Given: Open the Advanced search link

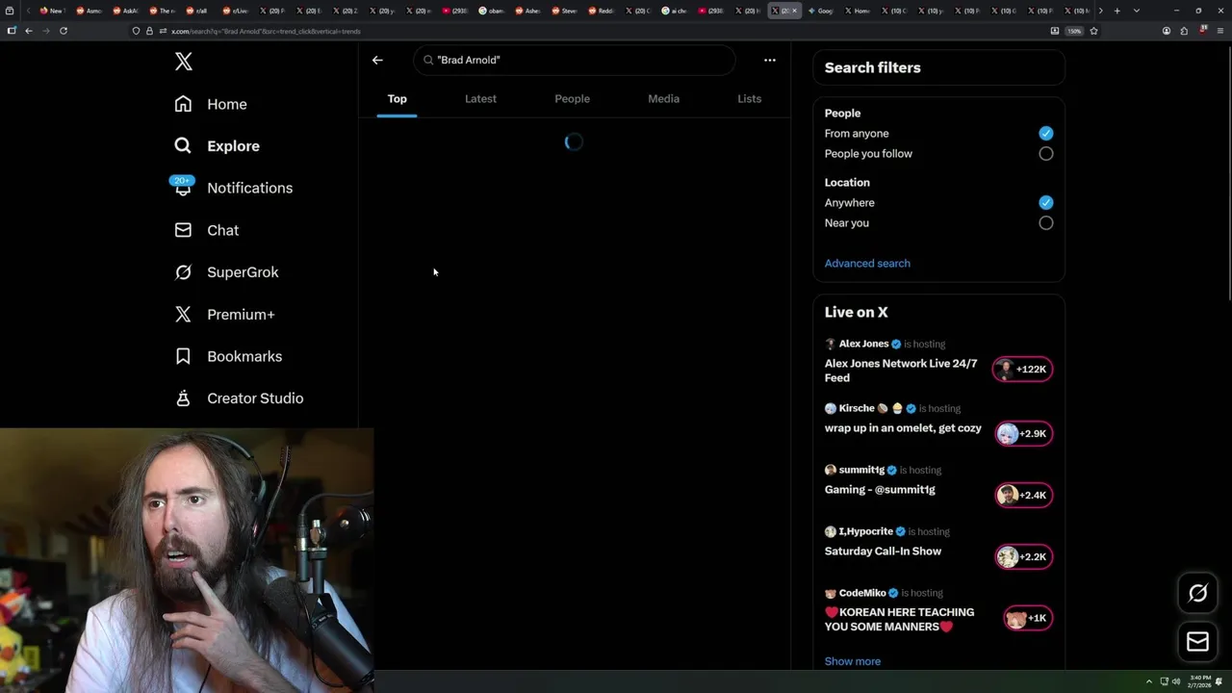Looking at the screenshot, I should pos(867,263).
